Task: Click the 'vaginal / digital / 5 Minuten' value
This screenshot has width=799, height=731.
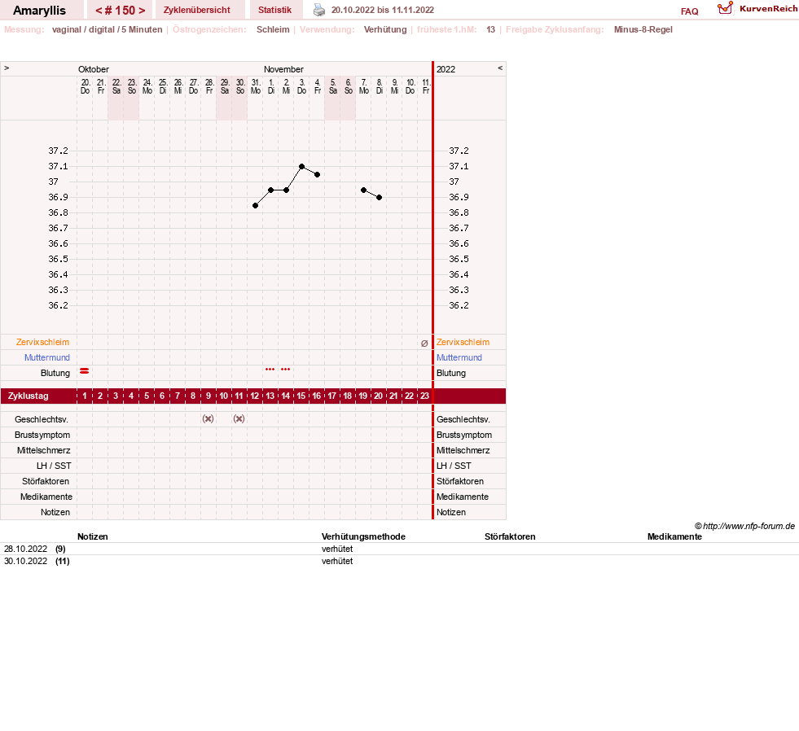Action: [x=107, y=29]
